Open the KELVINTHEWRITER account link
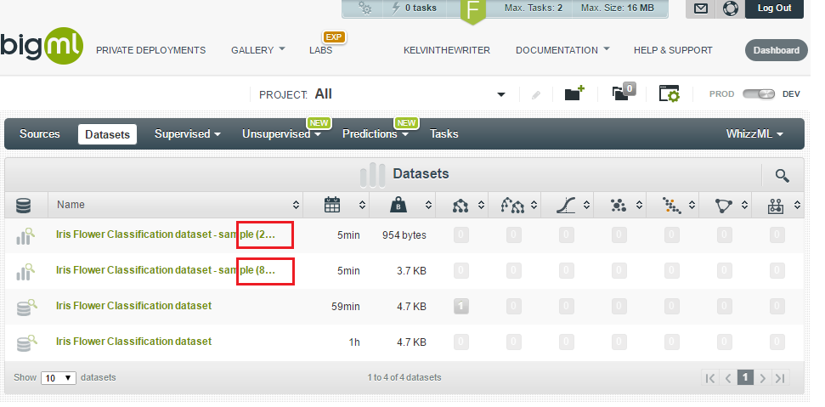 [x=447, y=50]
